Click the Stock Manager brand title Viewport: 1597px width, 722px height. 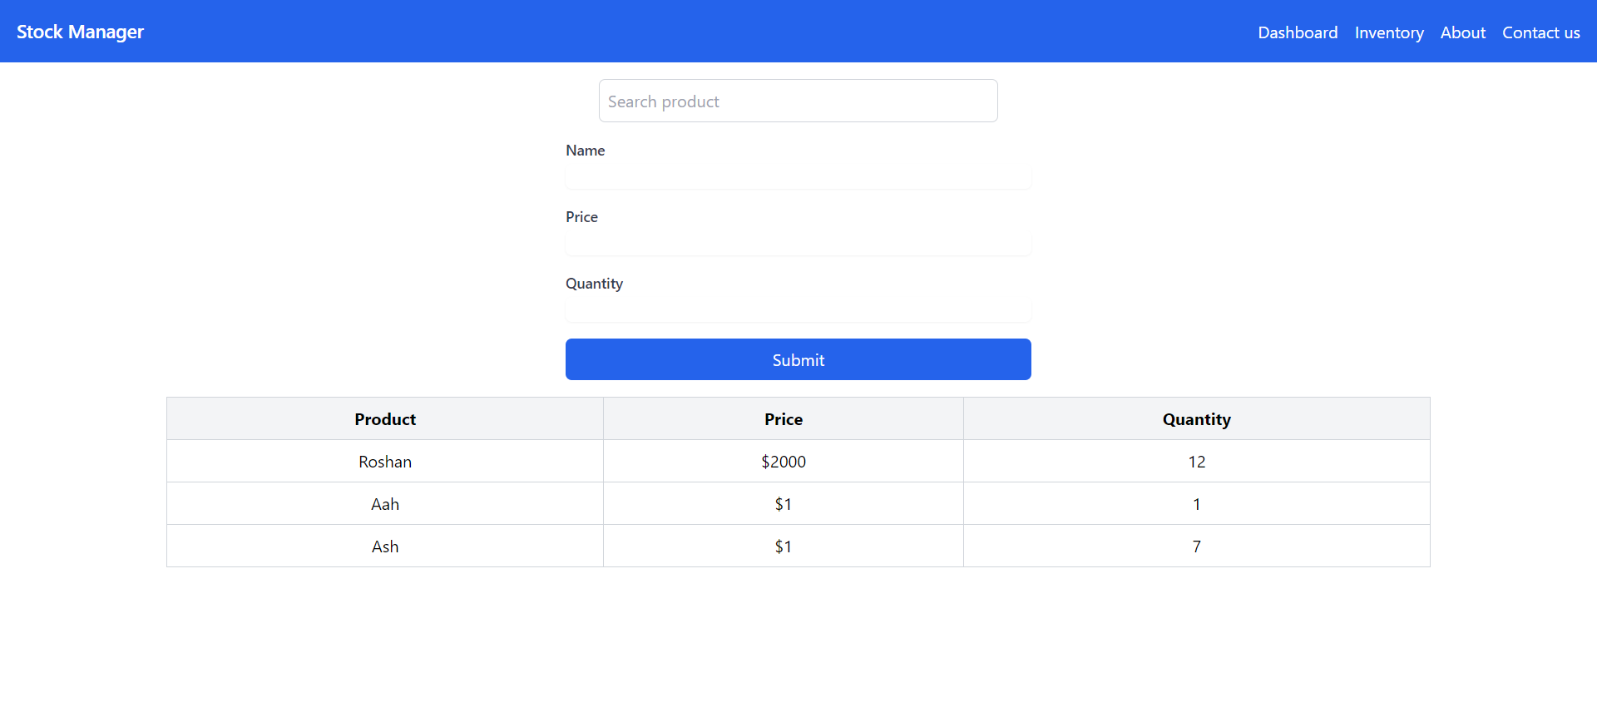click(80, 32)
